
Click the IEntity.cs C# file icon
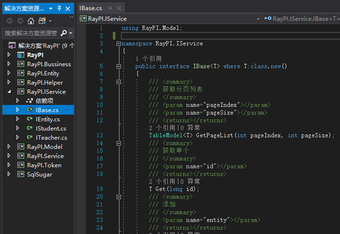click(30, 119)
